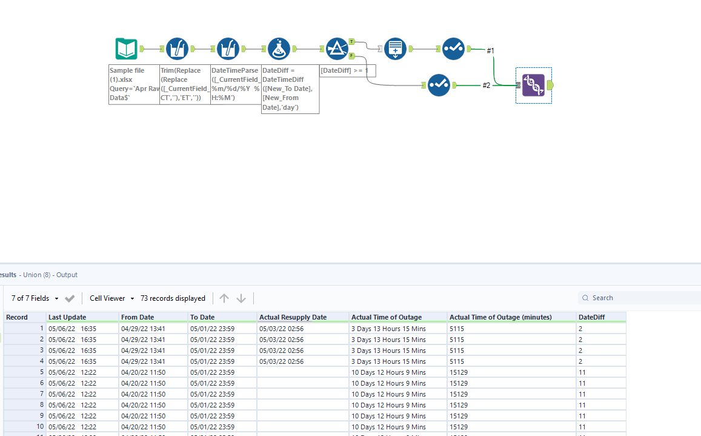Screen dimensions: 701x436
Task: Click the apply checkmark beside the fields dropdown
Action: point(69,298)
